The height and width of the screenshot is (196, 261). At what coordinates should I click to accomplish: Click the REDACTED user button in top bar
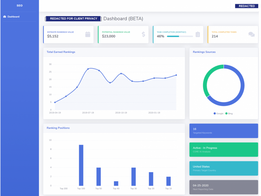point(246,6)
